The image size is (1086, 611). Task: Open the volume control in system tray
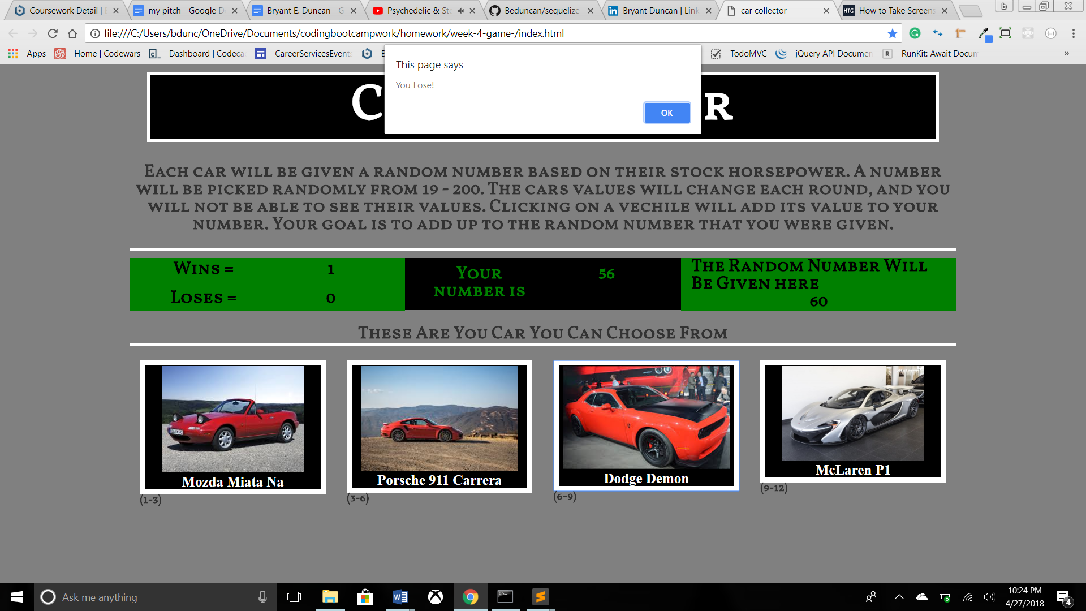(x=989, y=597)
